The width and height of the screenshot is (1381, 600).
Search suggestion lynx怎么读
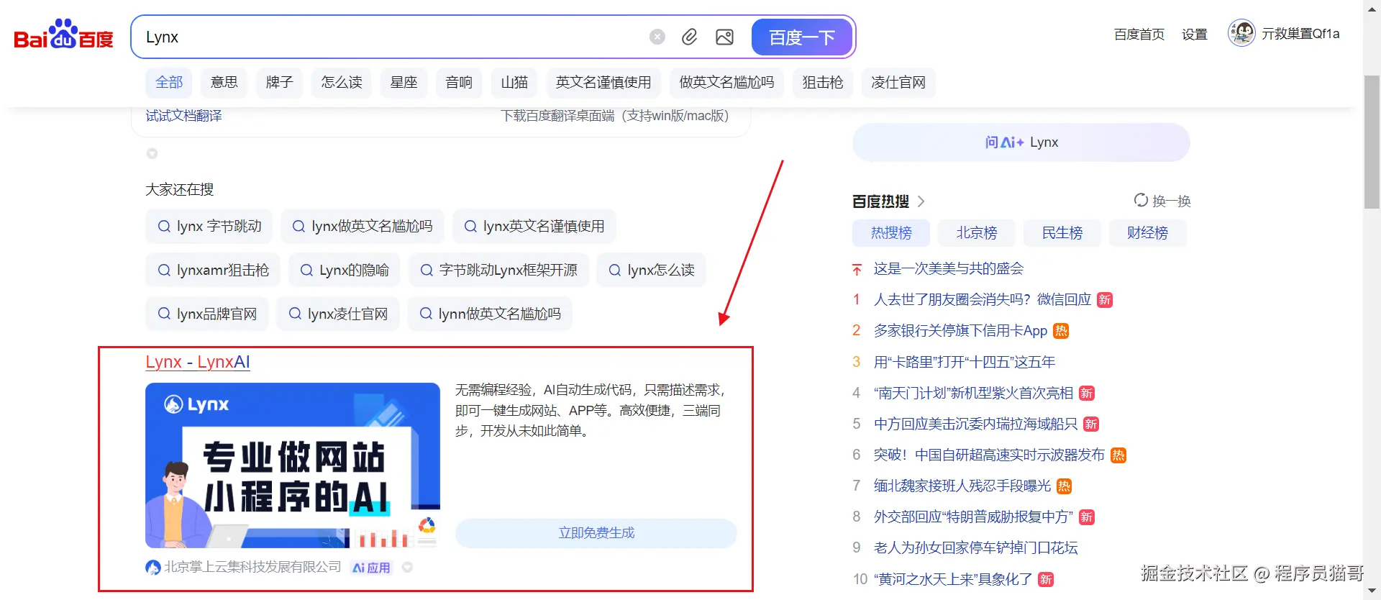click(652, 271)
